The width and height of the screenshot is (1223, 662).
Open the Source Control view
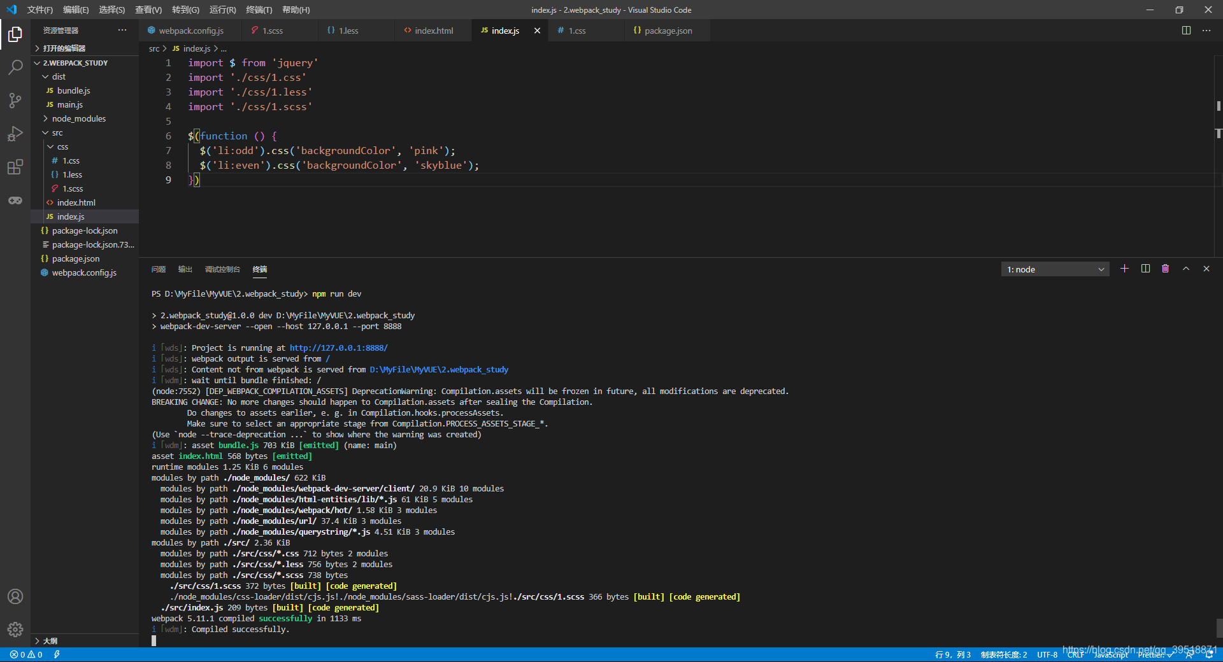(x=15, y=100)
